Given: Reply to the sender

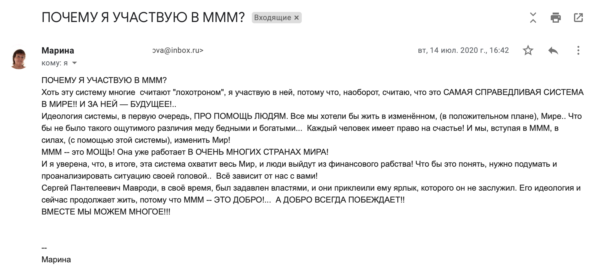Looking at the screenshot, I should pos(553,50).
